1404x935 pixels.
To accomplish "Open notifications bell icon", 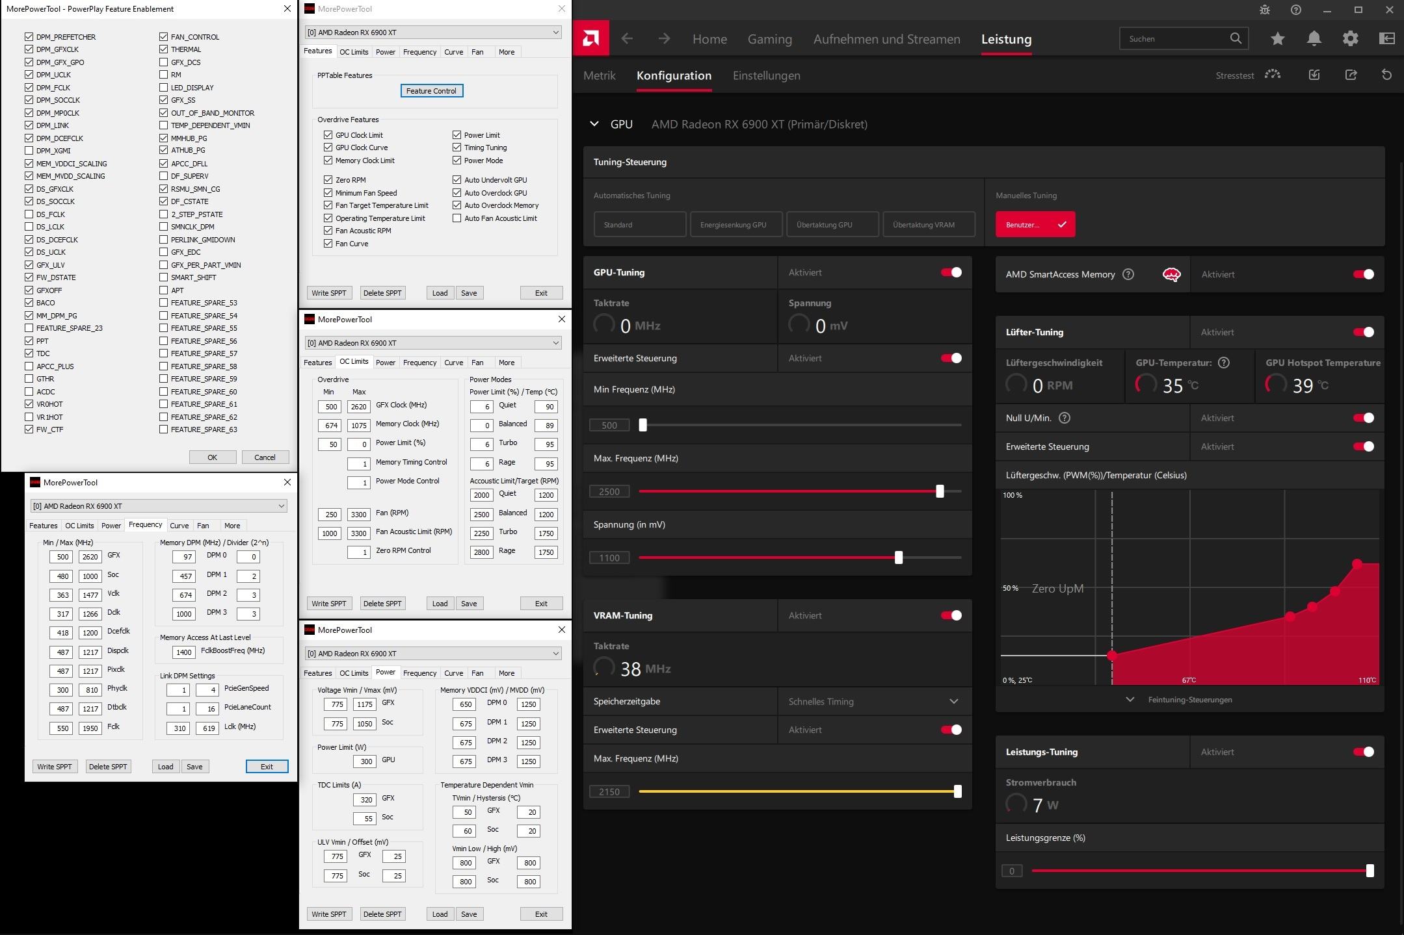I will click(x=1314, y=39).
